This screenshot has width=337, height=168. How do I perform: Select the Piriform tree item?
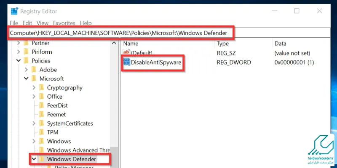click(42, 52)
